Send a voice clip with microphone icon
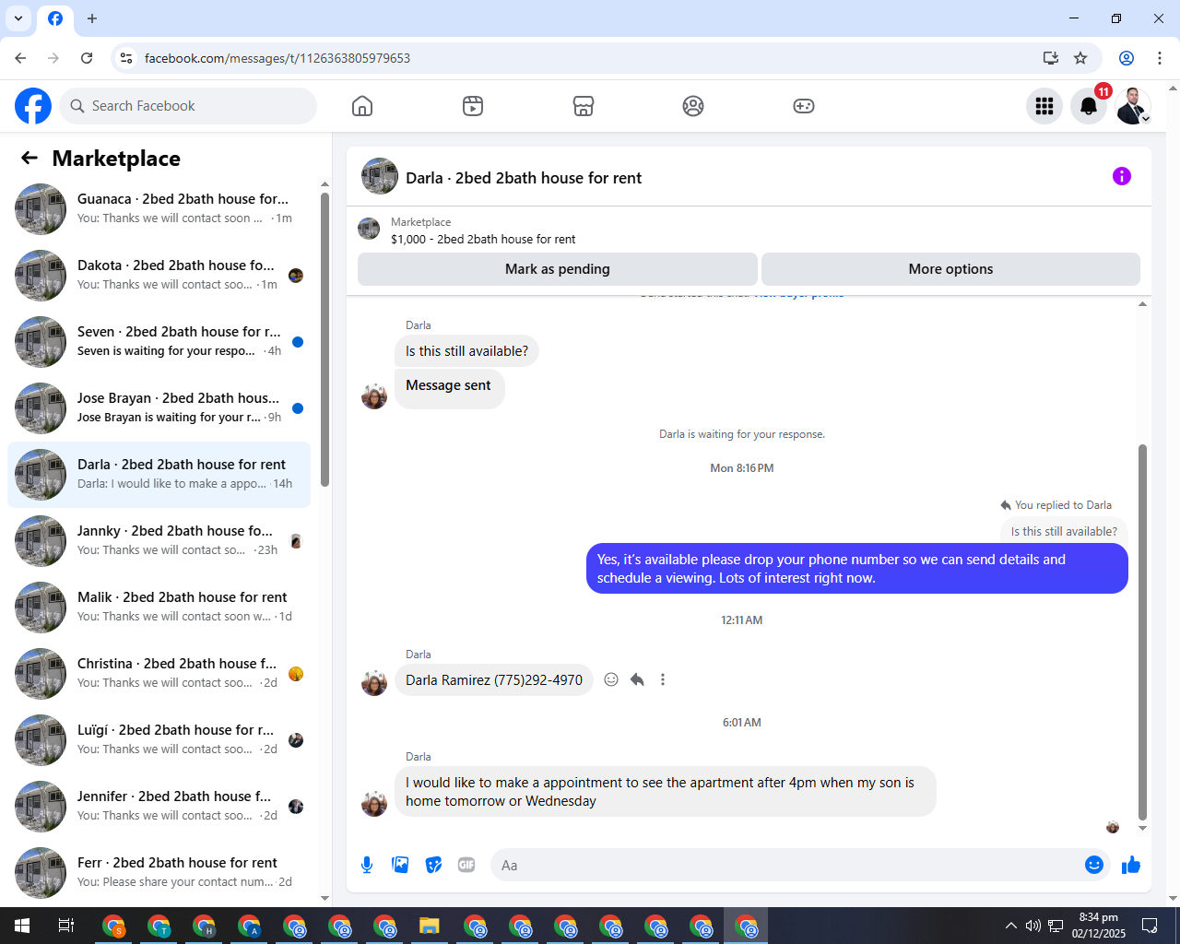 367,865
